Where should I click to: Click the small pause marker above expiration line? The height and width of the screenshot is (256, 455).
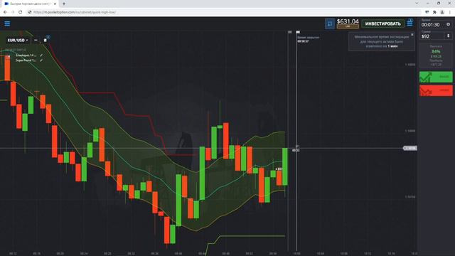tap(298, 32)
